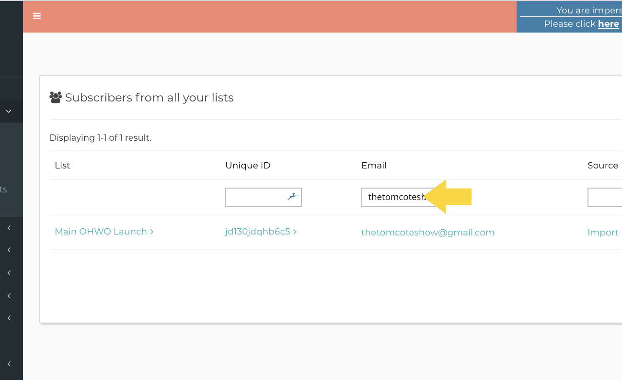Screen dimensions: 622x380
Task: Click the hamburger menu icon in header
Action: pyautogui.click(x=36, y=16)
